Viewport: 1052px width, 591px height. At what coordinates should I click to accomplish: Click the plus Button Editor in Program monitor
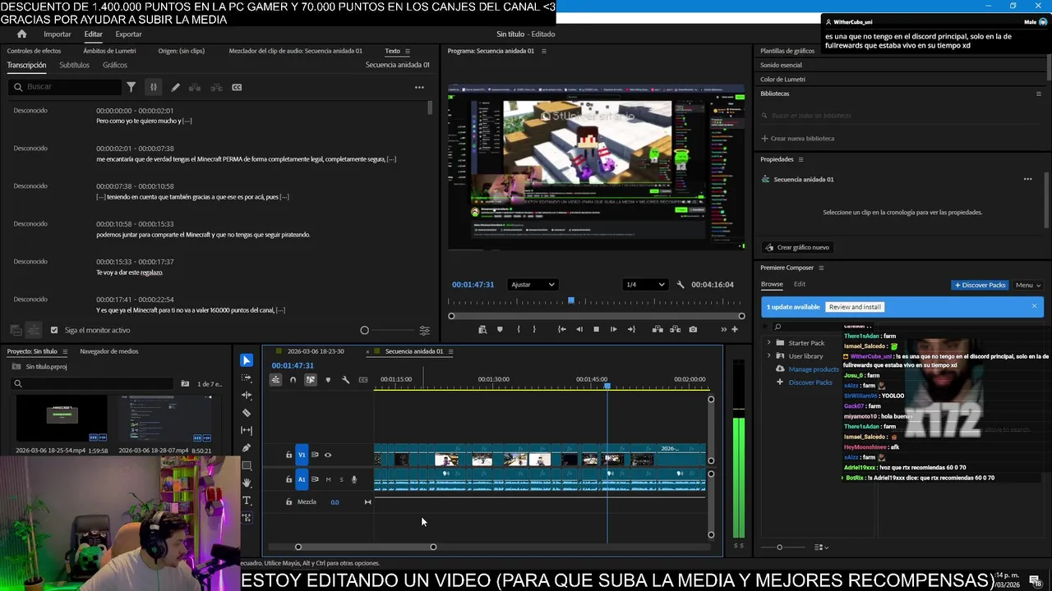coord(735,329)
